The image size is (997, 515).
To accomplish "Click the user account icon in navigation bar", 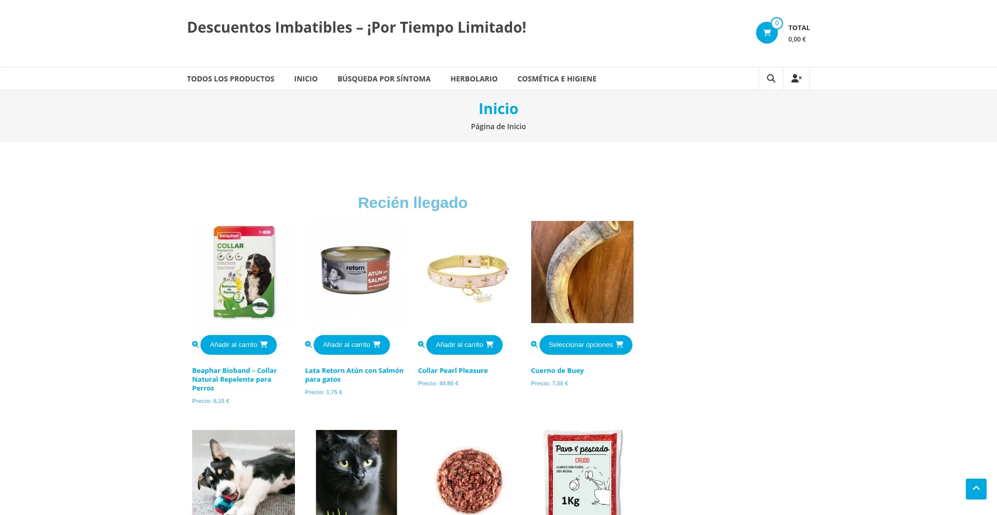I will [x=797, y=78].
